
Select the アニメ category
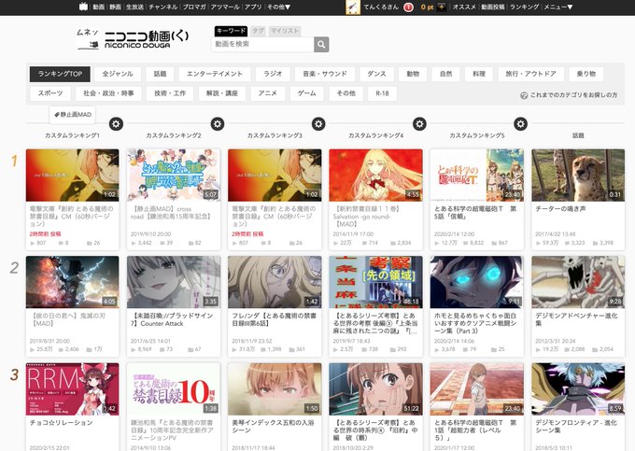pyautogui.click(x=268, y=93)
